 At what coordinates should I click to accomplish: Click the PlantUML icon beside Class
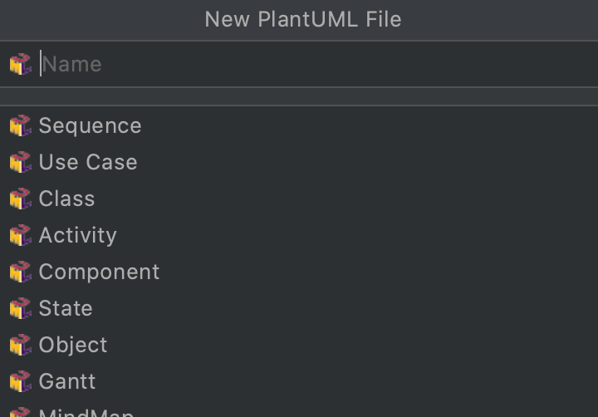[20, 199]
